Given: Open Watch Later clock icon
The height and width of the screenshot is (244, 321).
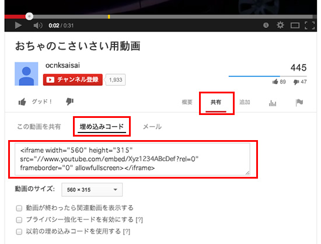Looking at the screenshot, I should pos(266,25).
